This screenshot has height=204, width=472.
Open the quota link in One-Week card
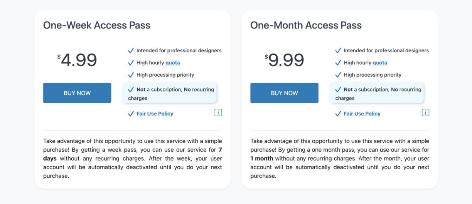tap(173, 63)
